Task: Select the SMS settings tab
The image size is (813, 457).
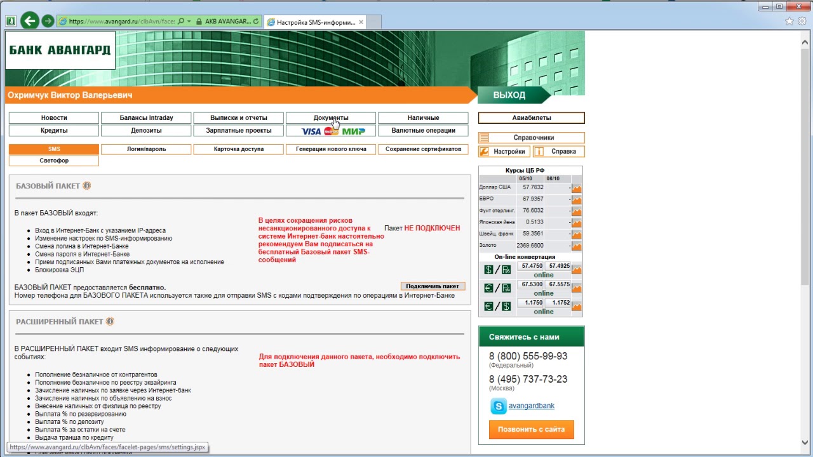Action: tap(54, 149)
